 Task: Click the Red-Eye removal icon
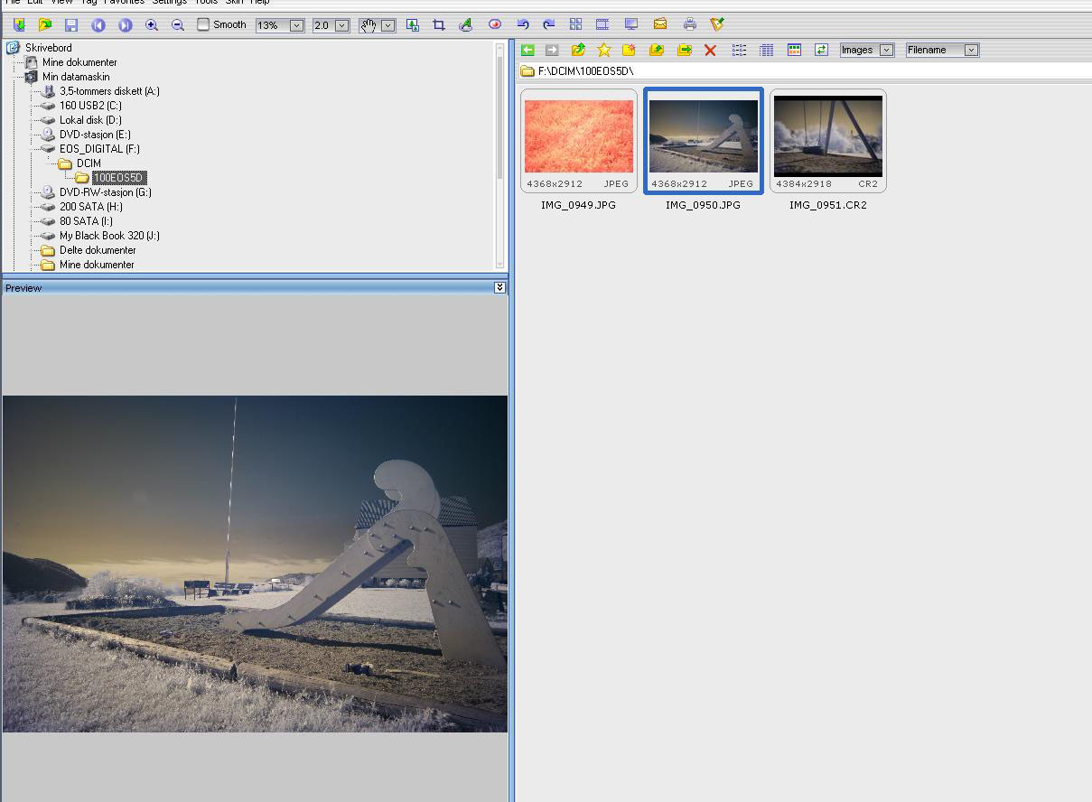coord(494,24)
